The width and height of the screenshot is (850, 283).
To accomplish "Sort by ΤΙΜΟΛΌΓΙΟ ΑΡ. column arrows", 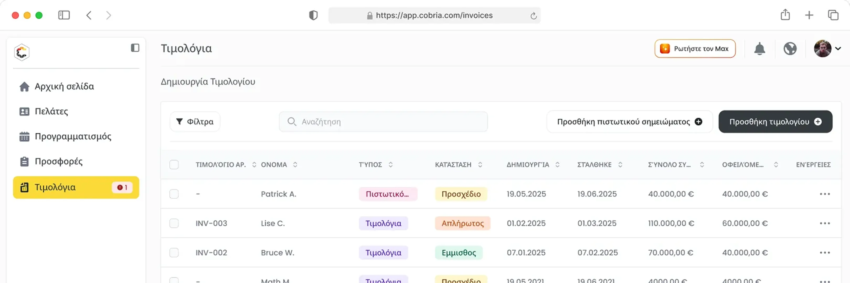I will pos(254,165).
